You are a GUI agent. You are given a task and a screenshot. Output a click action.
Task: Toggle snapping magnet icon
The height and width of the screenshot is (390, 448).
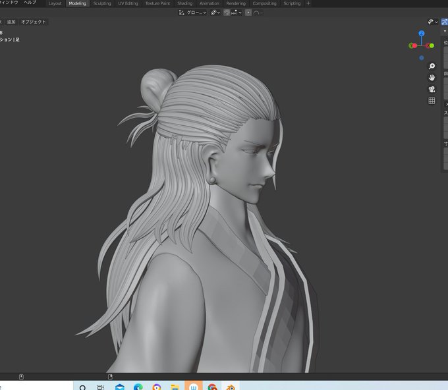pyautogui.click(x=227, y=13)
